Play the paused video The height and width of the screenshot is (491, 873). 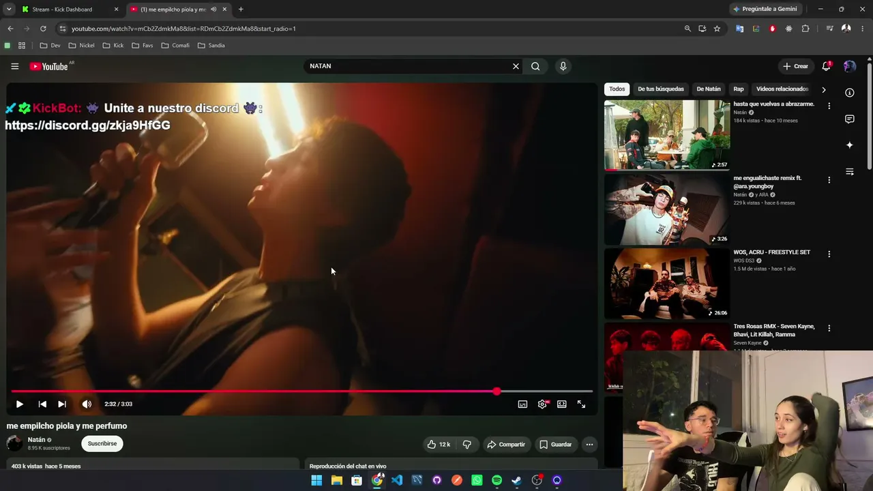coord(19,404)
